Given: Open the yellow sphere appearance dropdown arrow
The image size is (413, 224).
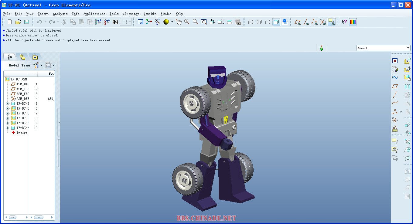Looking at the screenshot, I should pos(172,22).
